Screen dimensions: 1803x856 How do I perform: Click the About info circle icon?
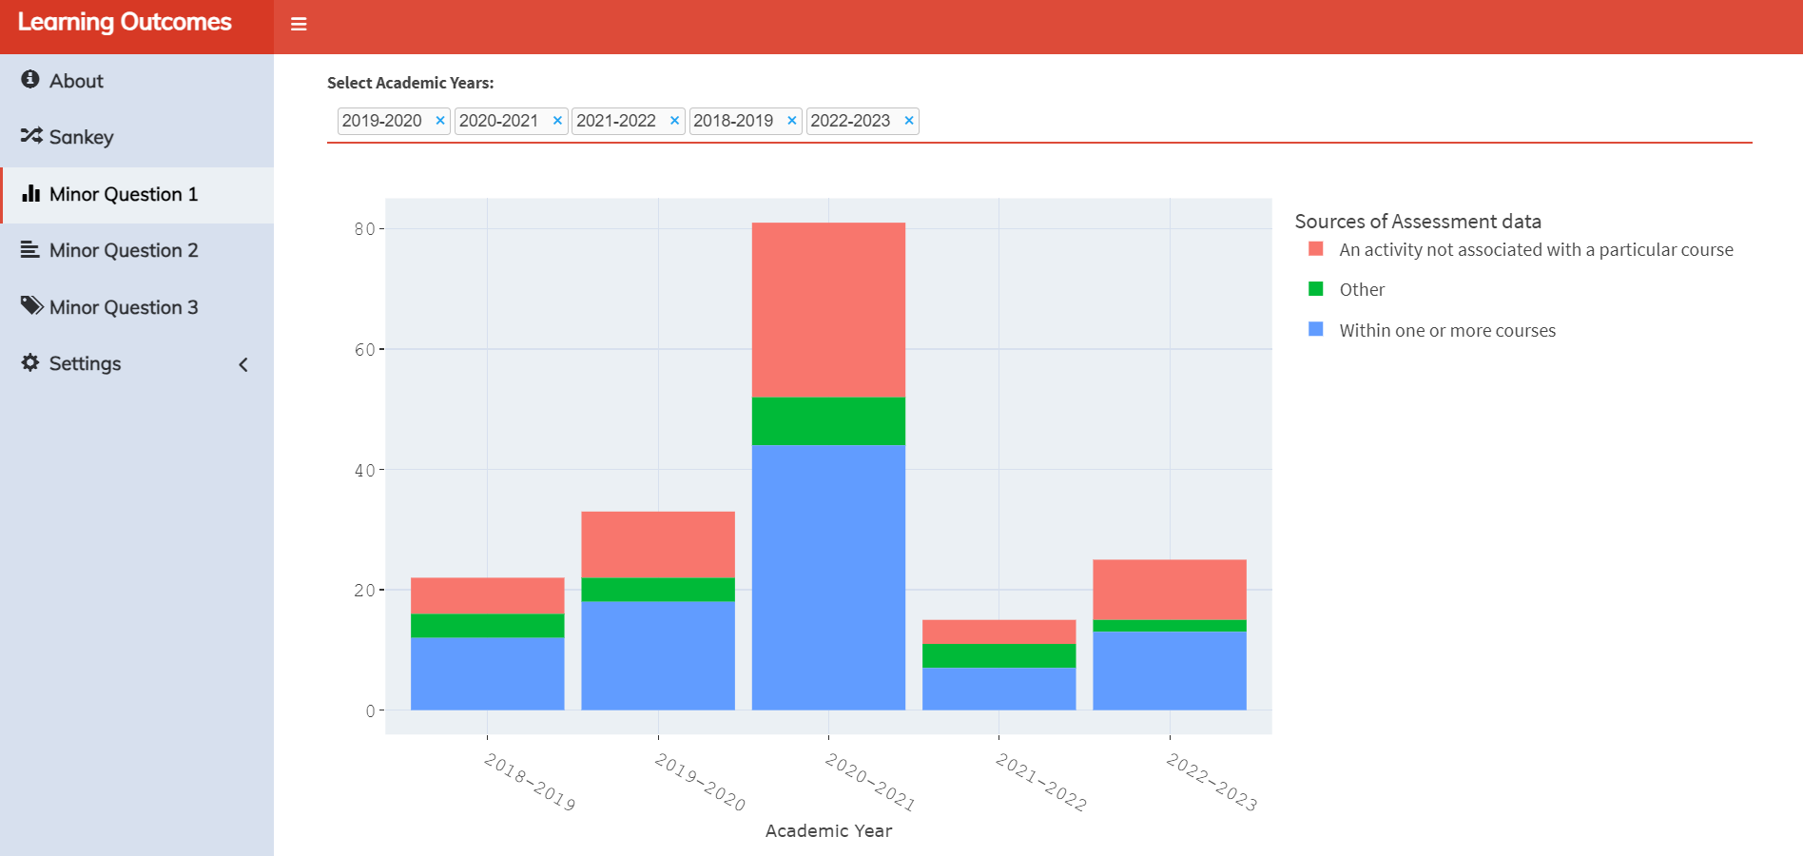coord(30,80)
